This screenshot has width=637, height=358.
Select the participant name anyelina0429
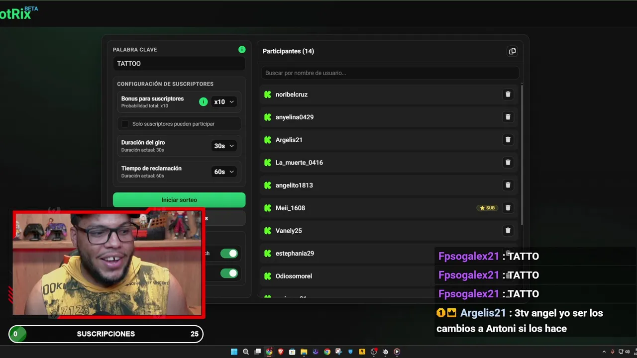click(295, 117)
